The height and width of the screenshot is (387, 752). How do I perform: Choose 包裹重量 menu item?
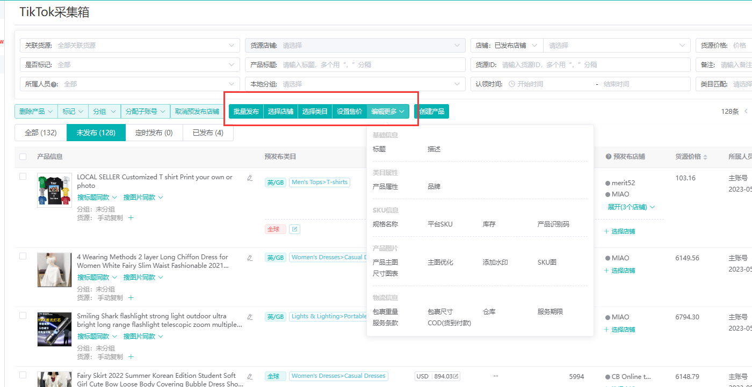tap(386, 312)
